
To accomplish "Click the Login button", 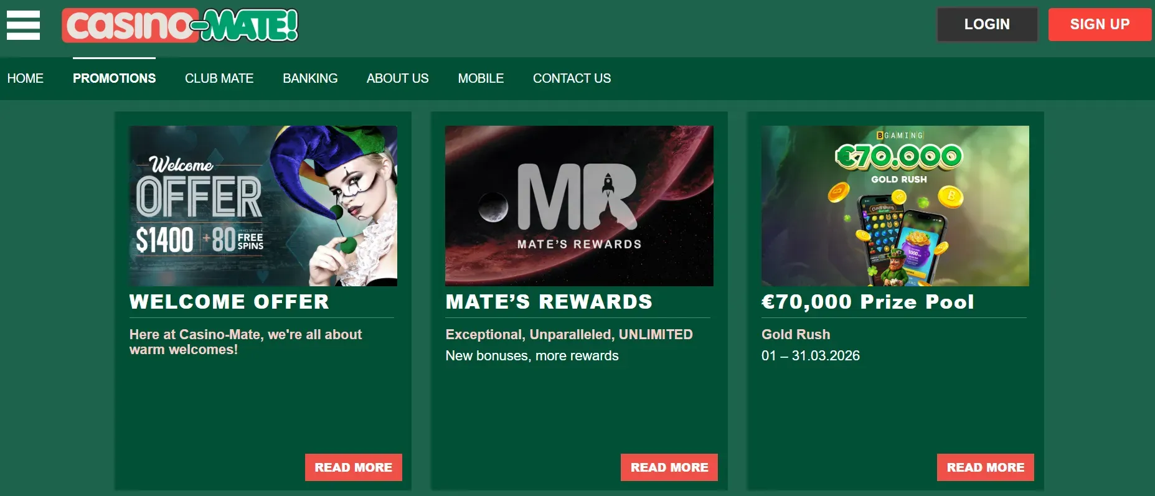I will click(987, 24).
